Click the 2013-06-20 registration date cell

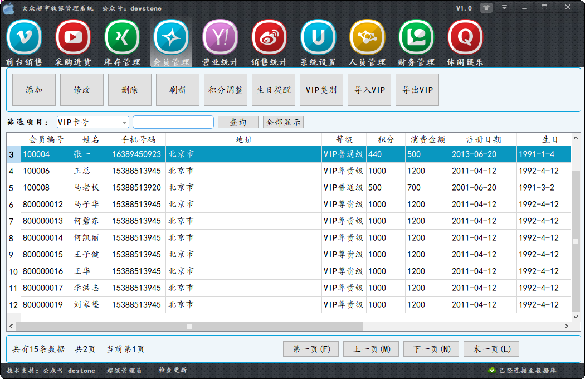(483, 154)
